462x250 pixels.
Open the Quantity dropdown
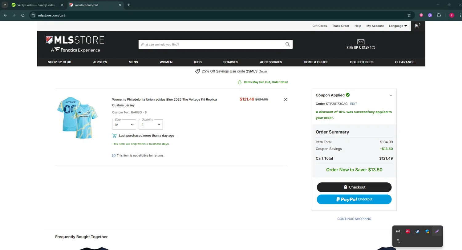(151, 125)
